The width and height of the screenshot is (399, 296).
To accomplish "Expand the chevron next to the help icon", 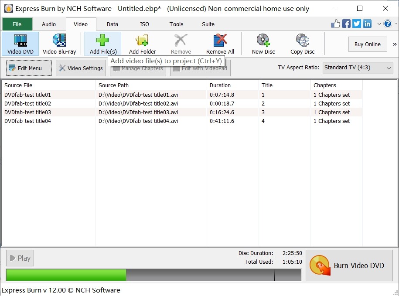I will pos(379,24).
